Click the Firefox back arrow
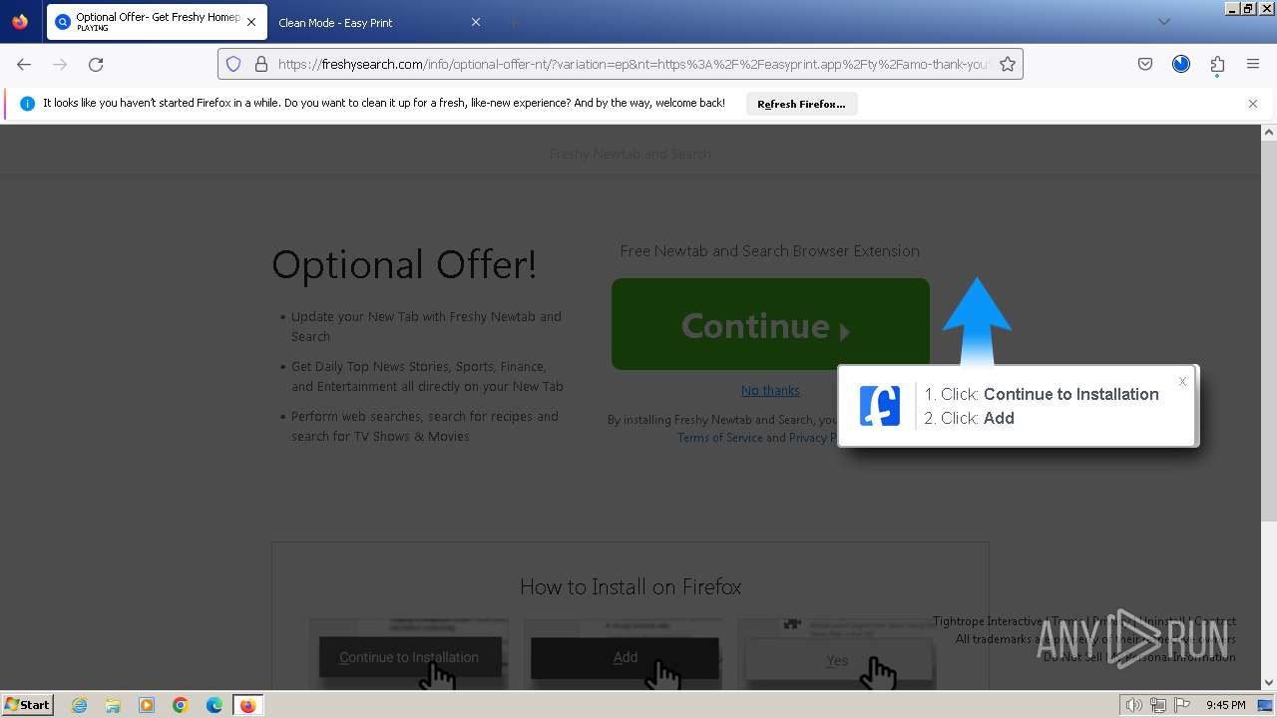 (x=24, y=64)
